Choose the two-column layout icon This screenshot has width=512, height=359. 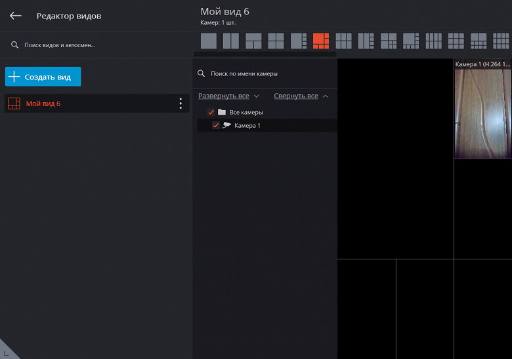231,41
